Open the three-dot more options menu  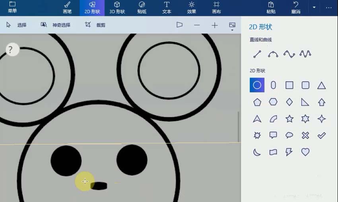click(x=329, y=8)
